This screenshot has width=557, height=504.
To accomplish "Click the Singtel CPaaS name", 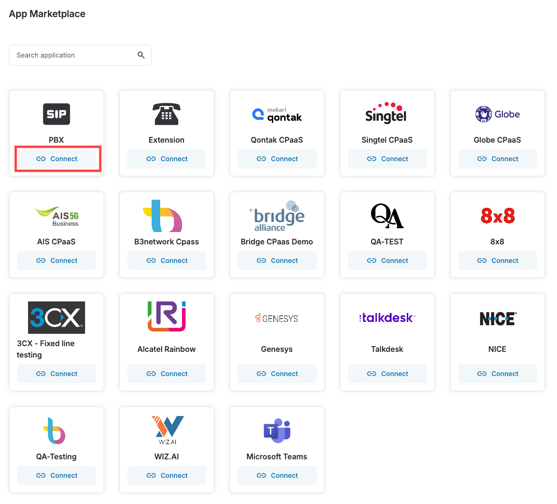I will (387, 140).
